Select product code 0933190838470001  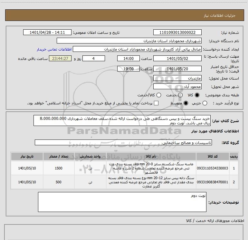coord(213,182)
